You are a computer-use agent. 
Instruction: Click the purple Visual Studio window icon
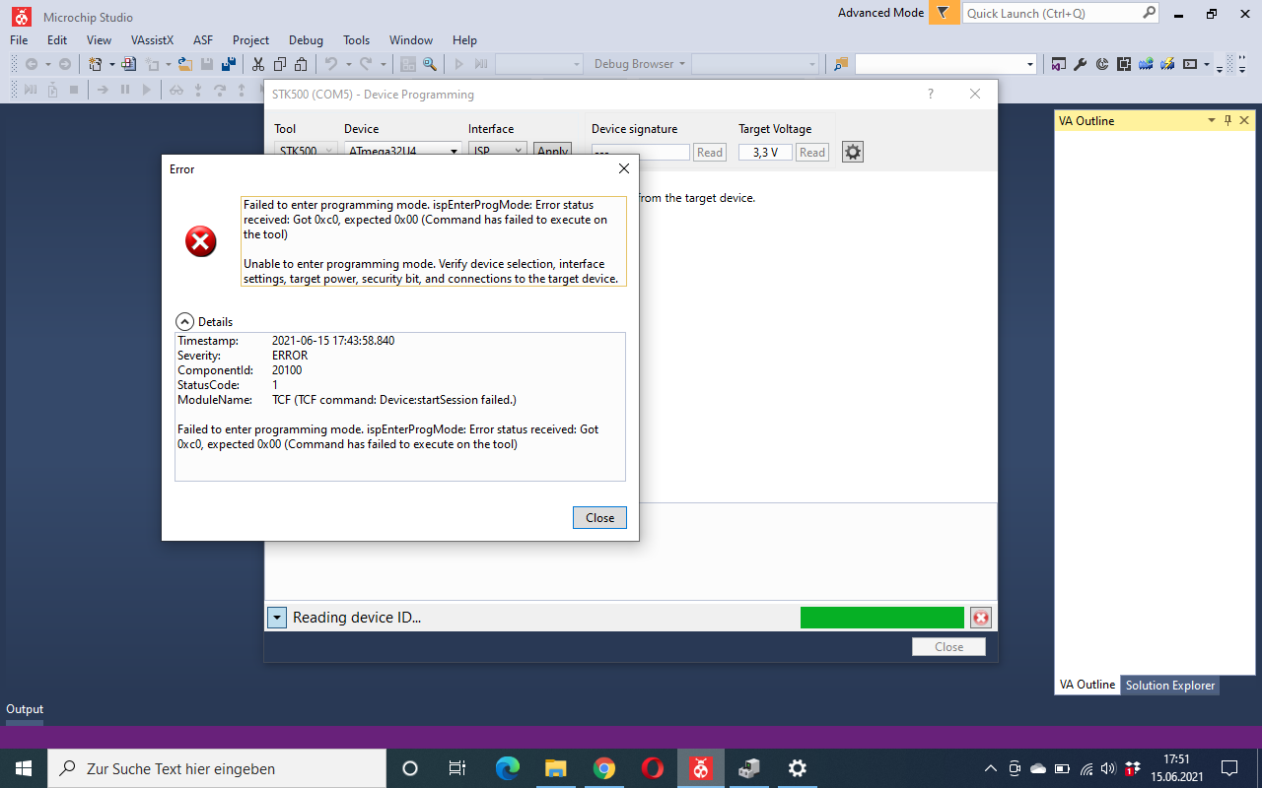click(x=1058, y=64)
